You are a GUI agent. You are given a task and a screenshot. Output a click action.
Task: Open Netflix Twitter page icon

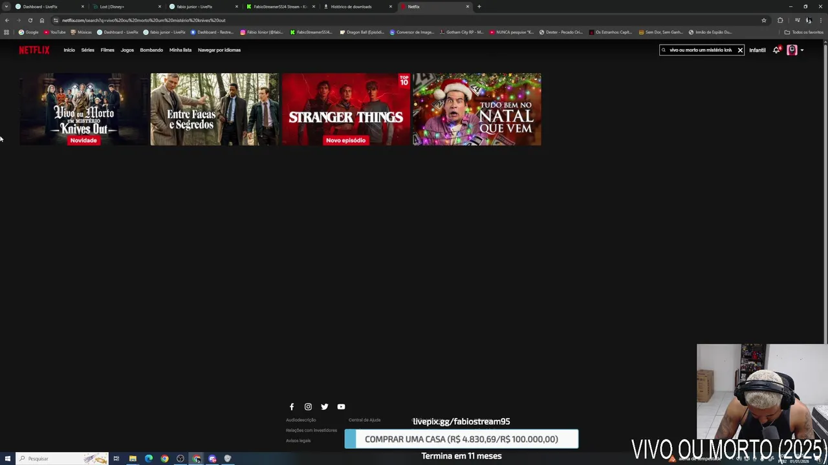click(x=325, y=407)
